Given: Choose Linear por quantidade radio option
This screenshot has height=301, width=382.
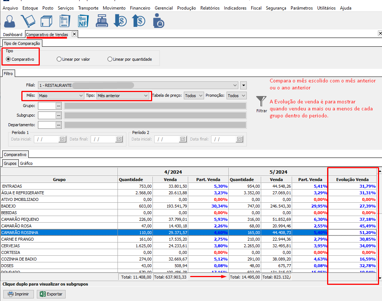Looking at the screenshot, I should [x=110, y=59].
